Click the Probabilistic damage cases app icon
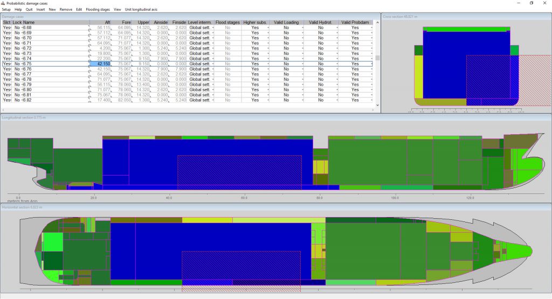 4,3
